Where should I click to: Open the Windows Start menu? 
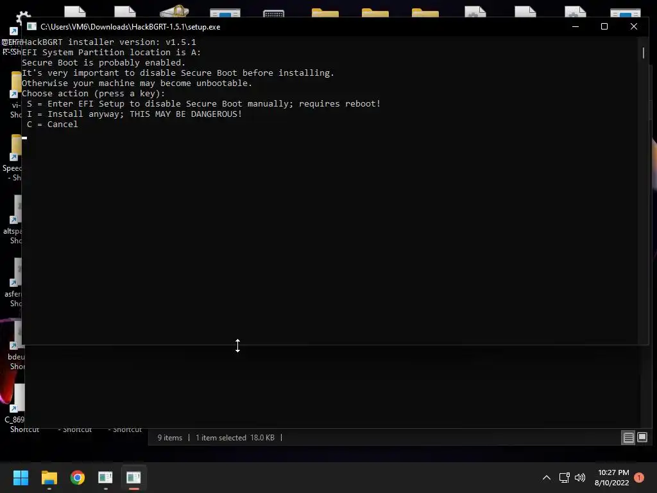pyautogui.click(x=21, y=478)
